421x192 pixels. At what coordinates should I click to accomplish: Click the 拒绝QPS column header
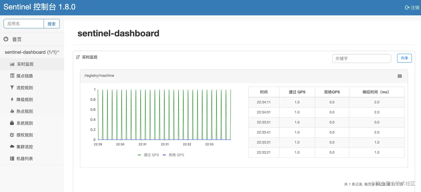332,92
